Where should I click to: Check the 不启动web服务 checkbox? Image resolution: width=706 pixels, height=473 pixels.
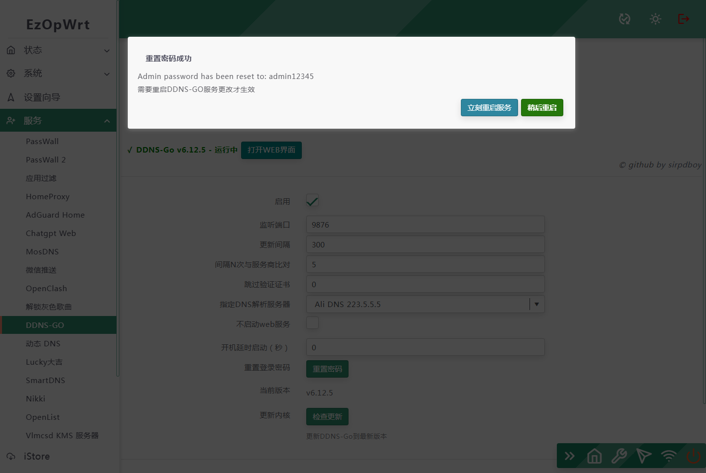tap(312, 323)
